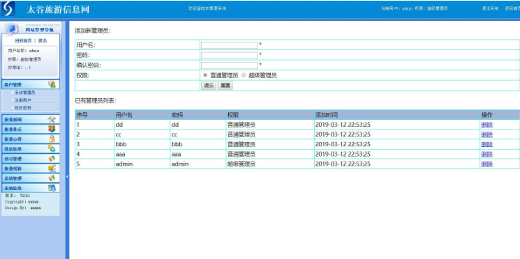Expand the 用户管理 menu section

click(x=31, y=85)
